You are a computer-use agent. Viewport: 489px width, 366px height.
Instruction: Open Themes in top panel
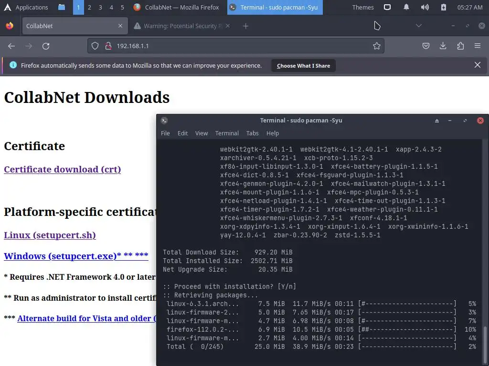(363, 7)
